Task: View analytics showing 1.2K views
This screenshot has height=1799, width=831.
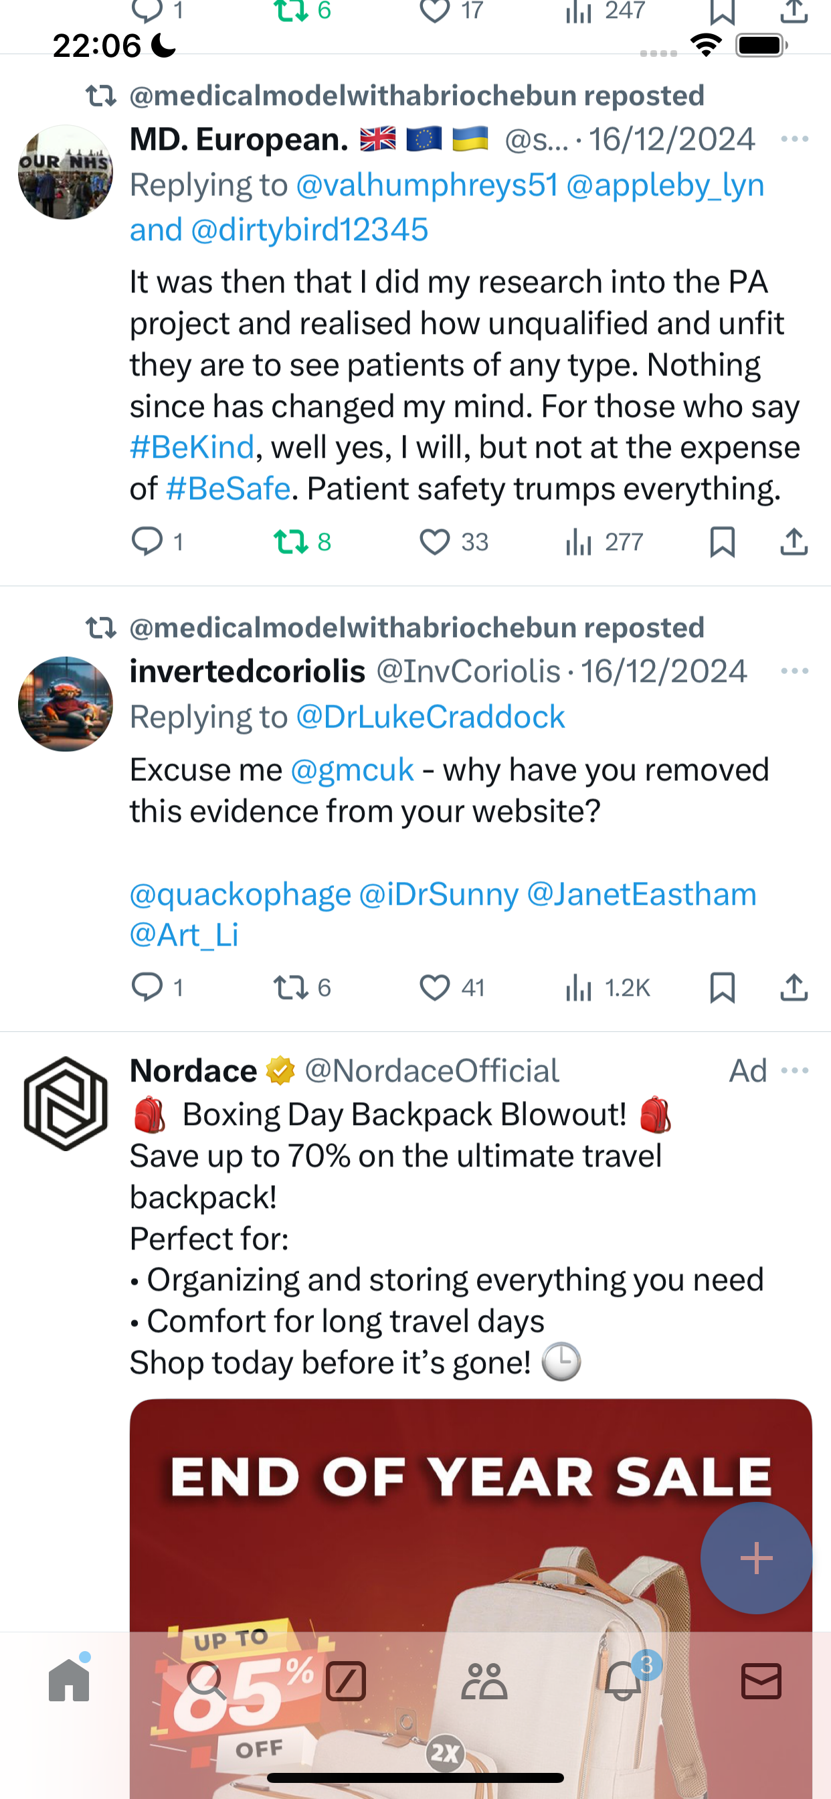Action: coord(606,989)
